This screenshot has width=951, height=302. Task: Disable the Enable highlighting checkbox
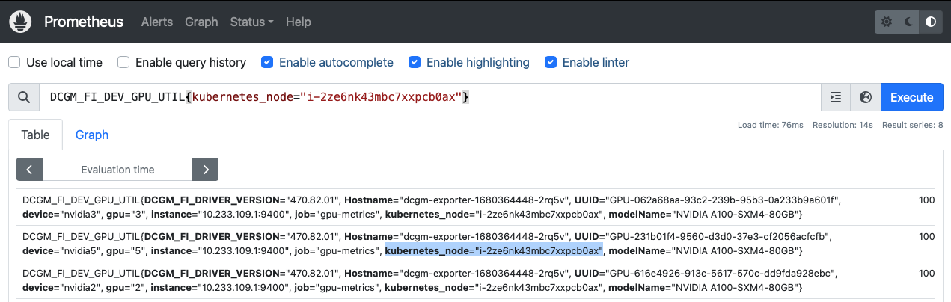[415, 62]
